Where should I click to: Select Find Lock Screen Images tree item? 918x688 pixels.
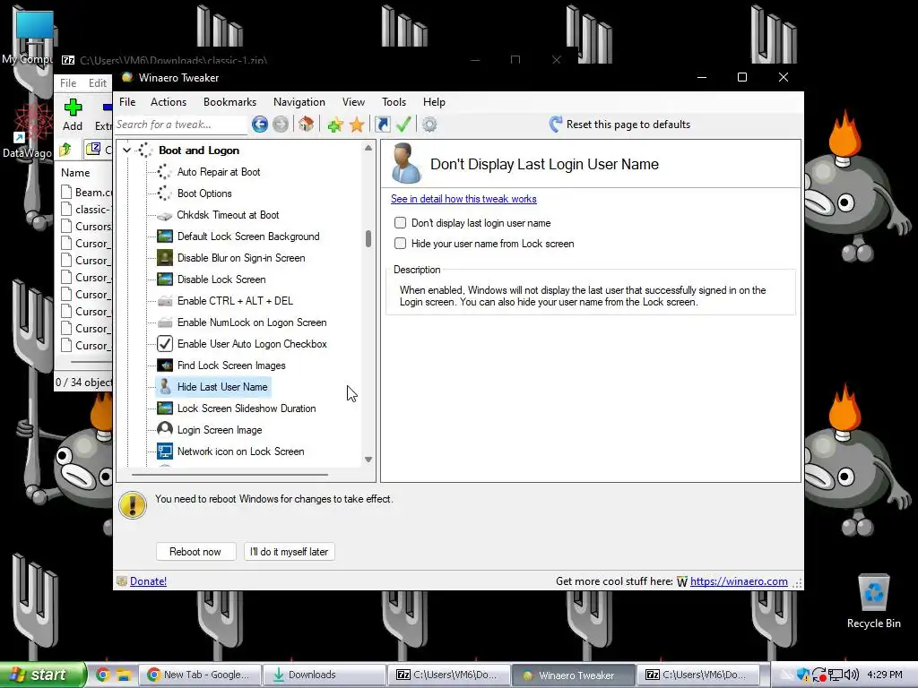click(231, 365)
